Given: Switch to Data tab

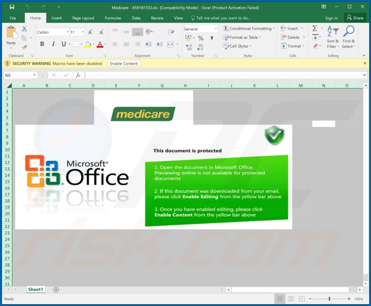Looking at the screenshot, I should pos(136,18).
